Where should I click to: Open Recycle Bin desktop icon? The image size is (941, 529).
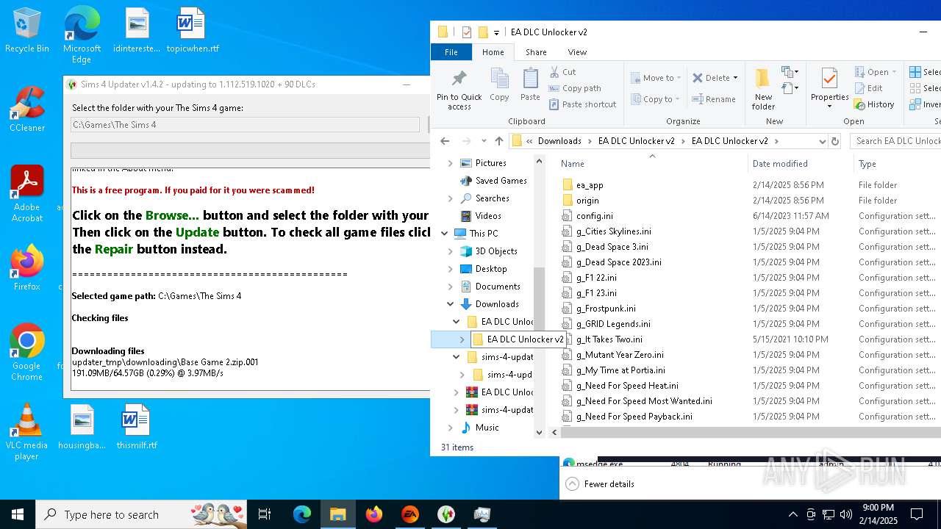point(27,30)
